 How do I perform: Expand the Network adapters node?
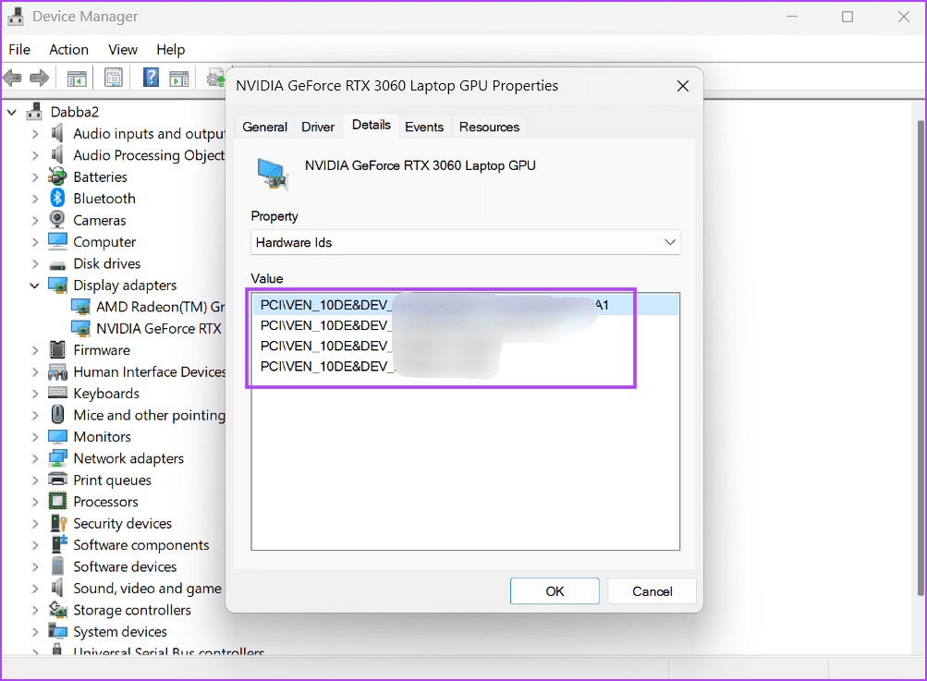point(35,457)
